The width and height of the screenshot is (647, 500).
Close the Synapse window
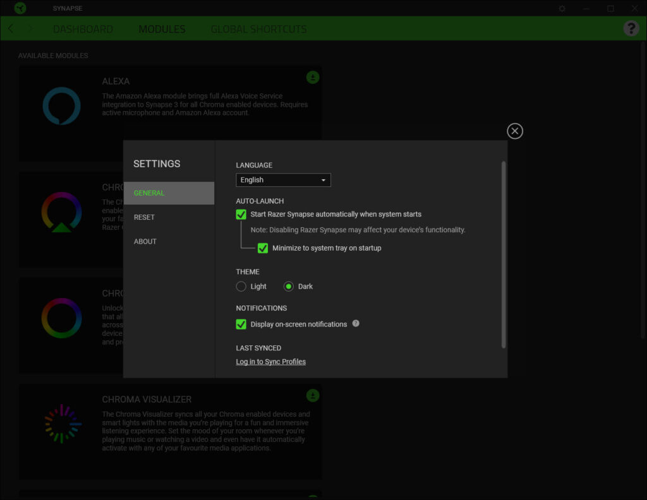(634, 8)
